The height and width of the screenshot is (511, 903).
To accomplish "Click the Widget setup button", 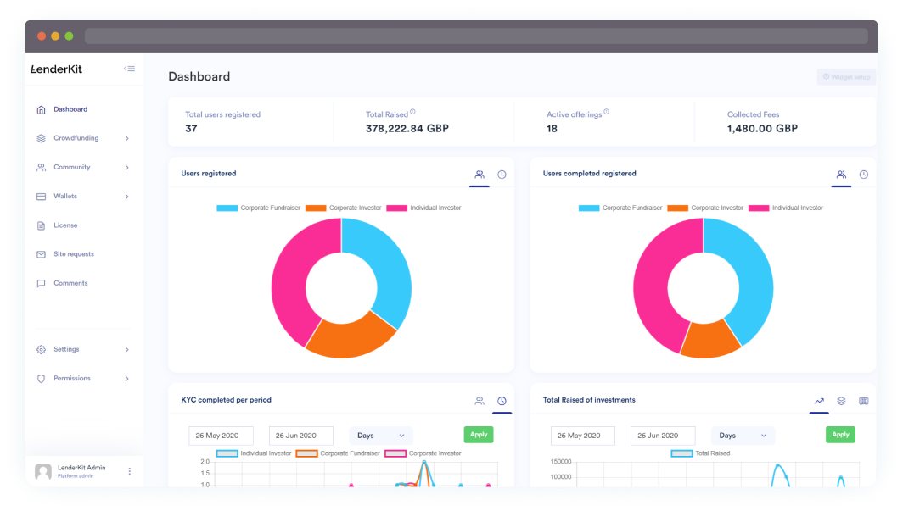I will [x=845, y=77].
